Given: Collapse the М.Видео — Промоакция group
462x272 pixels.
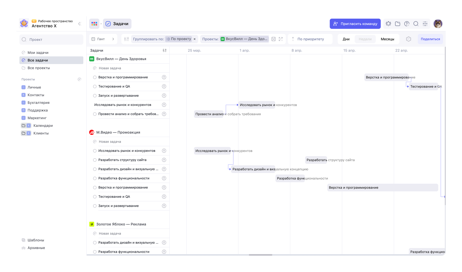Looking at the screenshot, I should pos(118,132).
